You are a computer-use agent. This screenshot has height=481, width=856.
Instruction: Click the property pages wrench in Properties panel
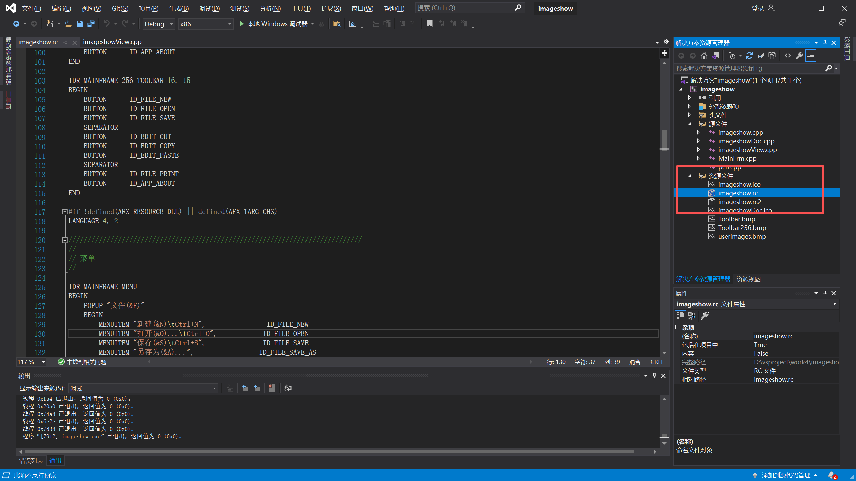(705, 316)
